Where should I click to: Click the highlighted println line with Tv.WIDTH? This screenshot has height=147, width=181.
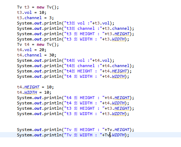pos(73,135)
